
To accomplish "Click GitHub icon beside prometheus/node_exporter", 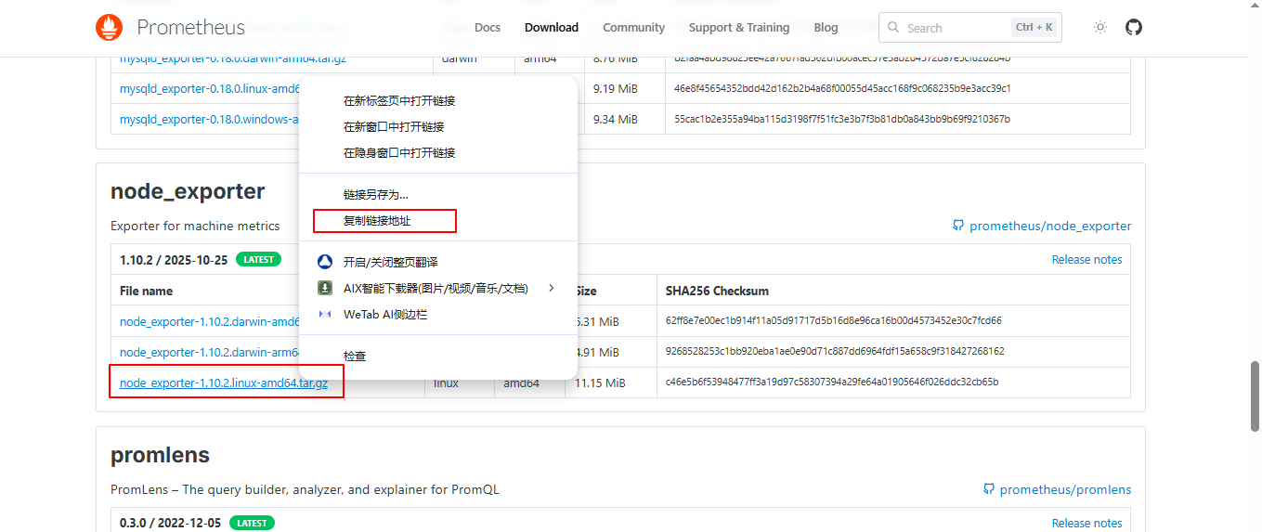I will point(958,226).
